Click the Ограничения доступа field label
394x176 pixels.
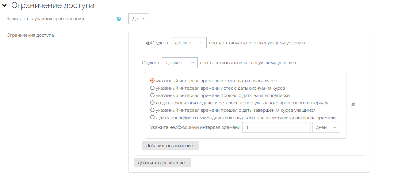pos(30,35)
